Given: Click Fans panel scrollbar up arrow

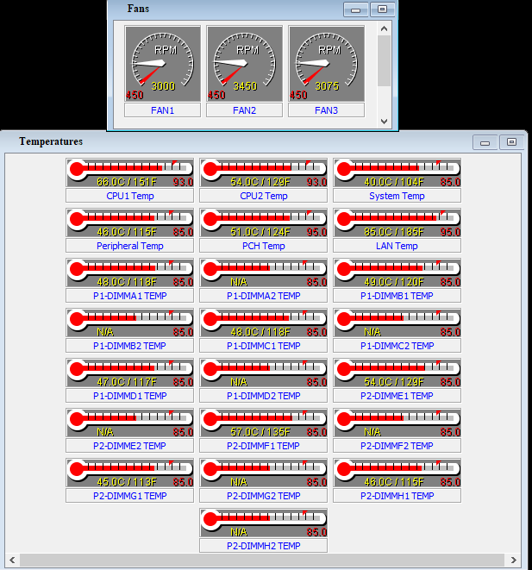Looking at the screenshot, I should click(384, 28).
